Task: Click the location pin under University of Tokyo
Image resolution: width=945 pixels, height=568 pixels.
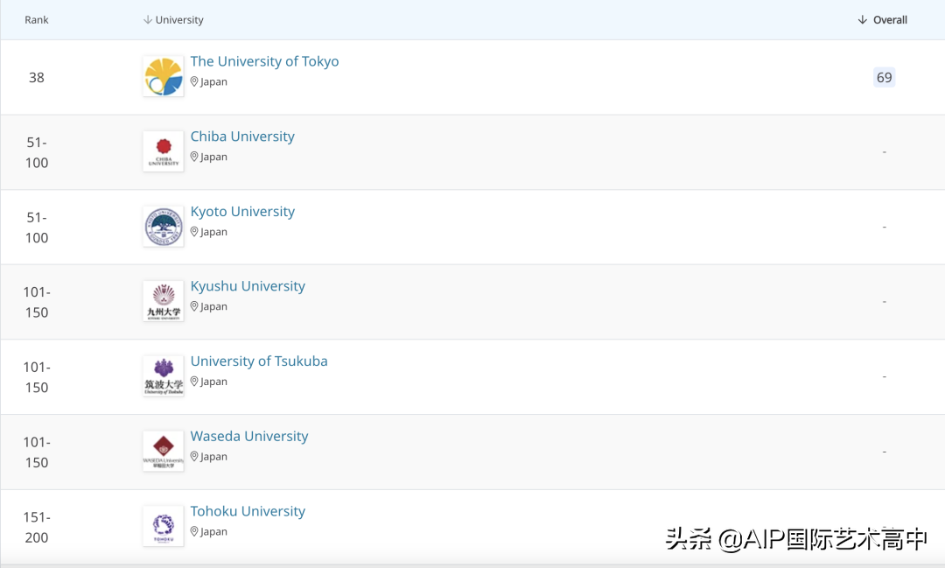Action: (x=195, y=81)
